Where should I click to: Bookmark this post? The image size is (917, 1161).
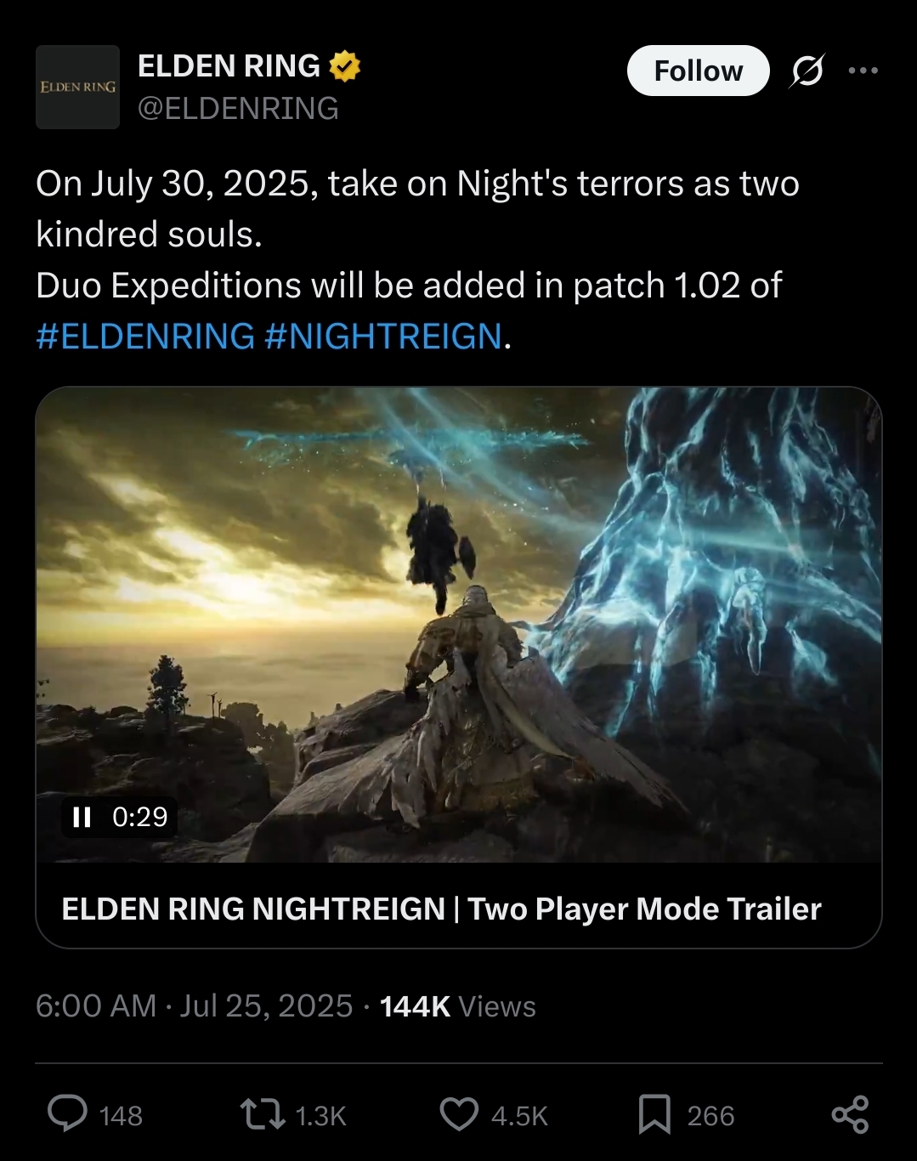coord(654,1114)
